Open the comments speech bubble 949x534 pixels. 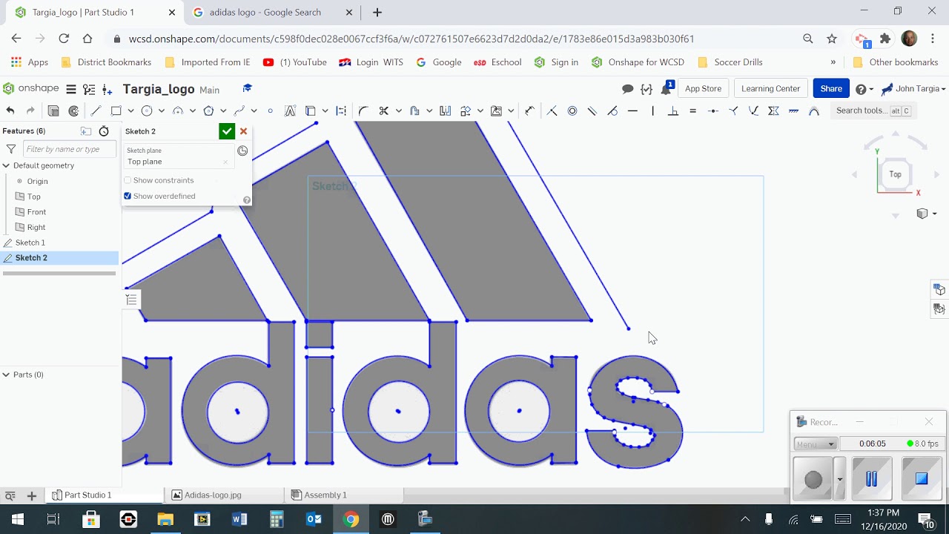click(x=627, y=89)
